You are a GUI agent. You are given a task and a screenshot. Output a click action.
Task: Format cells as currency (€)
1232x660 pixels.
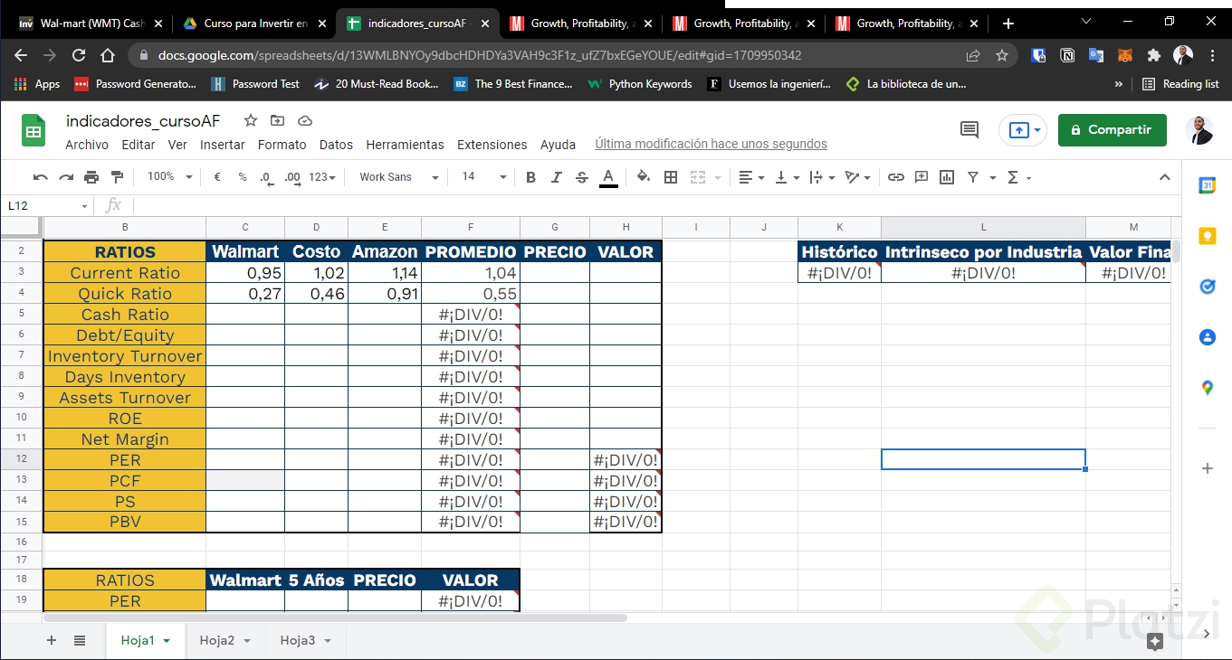click(x=217, y=177)
